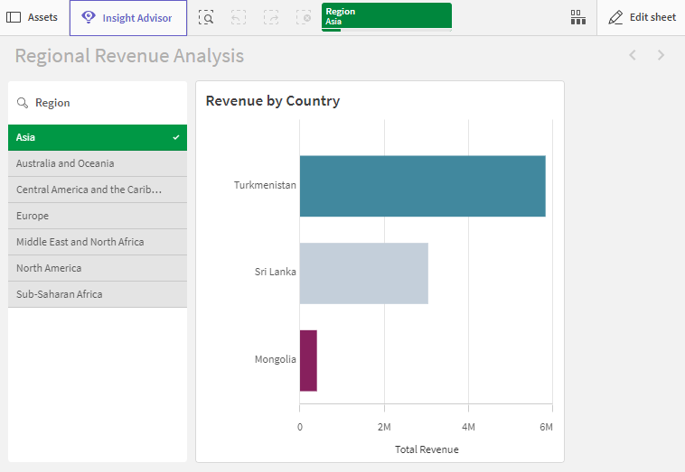Click the 2M axis tick label
Viewport: 685px width, 472px height.
click(x=384, y=427)
